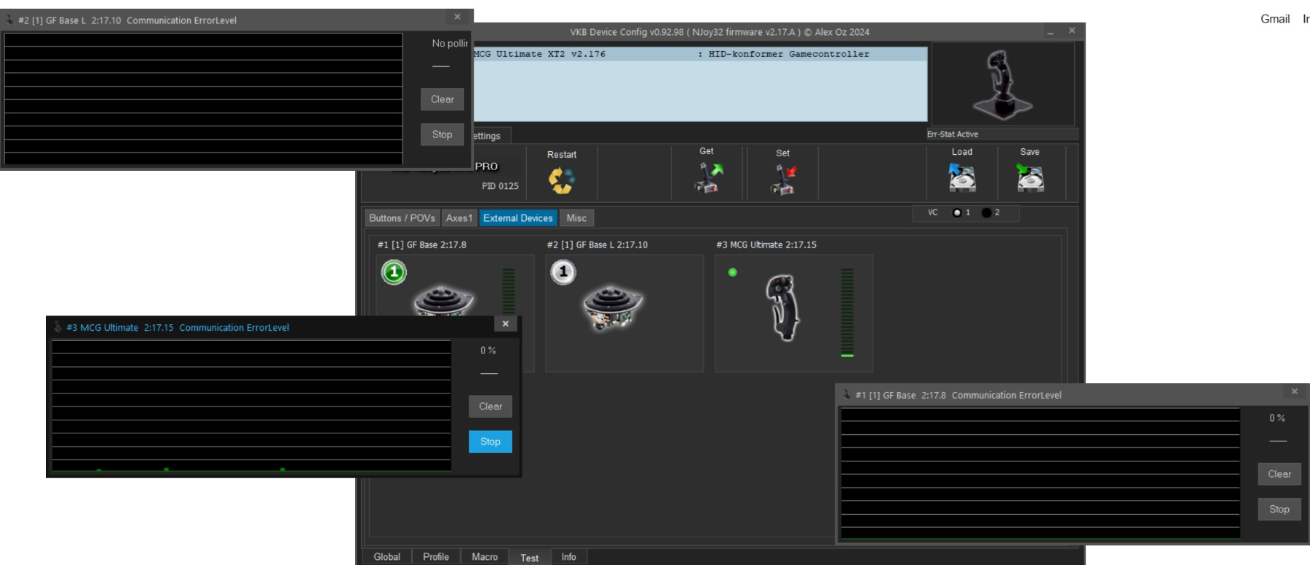
Task: Open the Buttons / POVs tab
Action: [x=402, y=218]
